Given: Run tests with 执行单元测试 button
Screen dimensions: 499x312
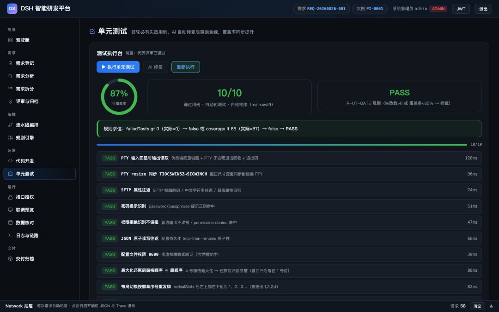Looking at the screenshot, I should (118, 67).
